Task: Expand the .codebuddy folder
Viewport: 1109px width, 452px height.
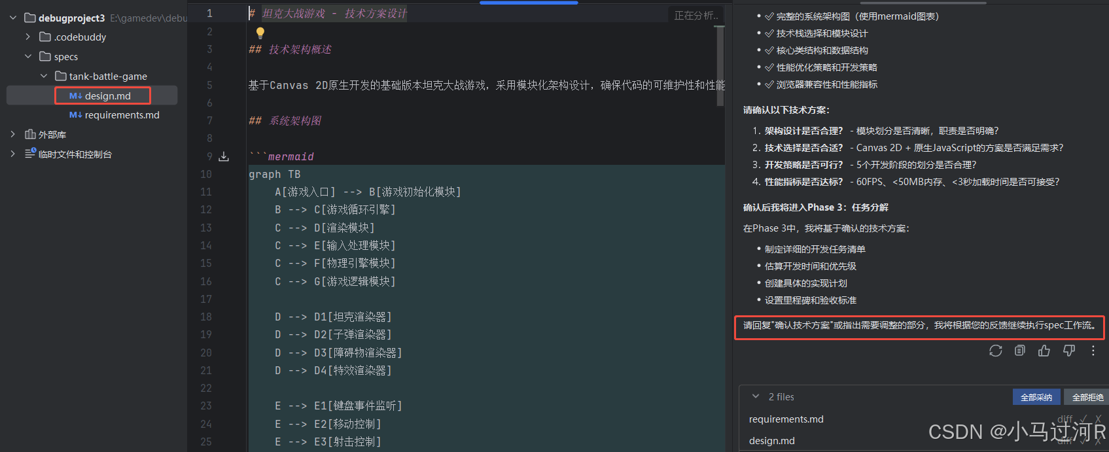Action: 27,37
